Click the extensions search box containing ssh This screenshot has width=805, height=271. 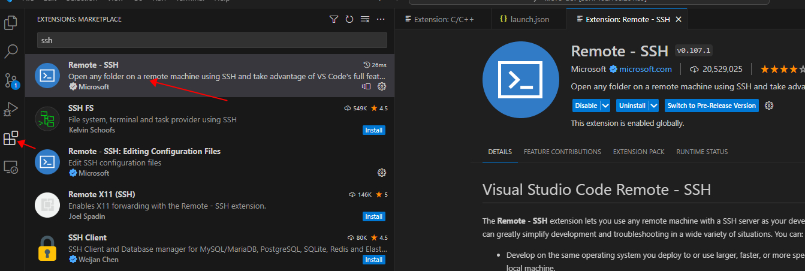click(x=212, y=40)
